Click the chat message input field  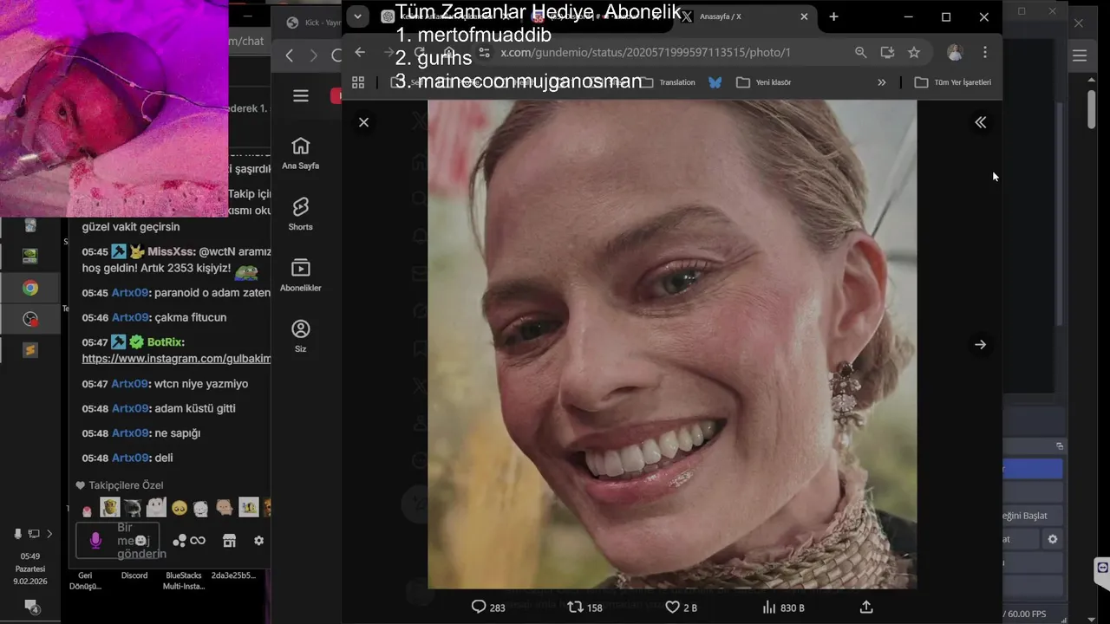pyautogui.click(x=118, y=540)
